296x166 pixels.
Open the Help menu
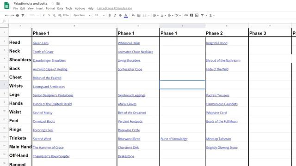click(91, 8)
